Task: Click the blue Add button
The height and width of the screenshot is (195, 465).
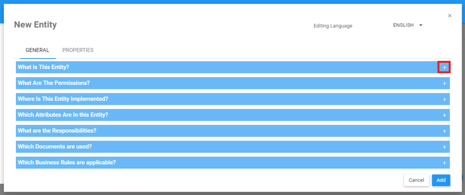Action: point(441,180)
